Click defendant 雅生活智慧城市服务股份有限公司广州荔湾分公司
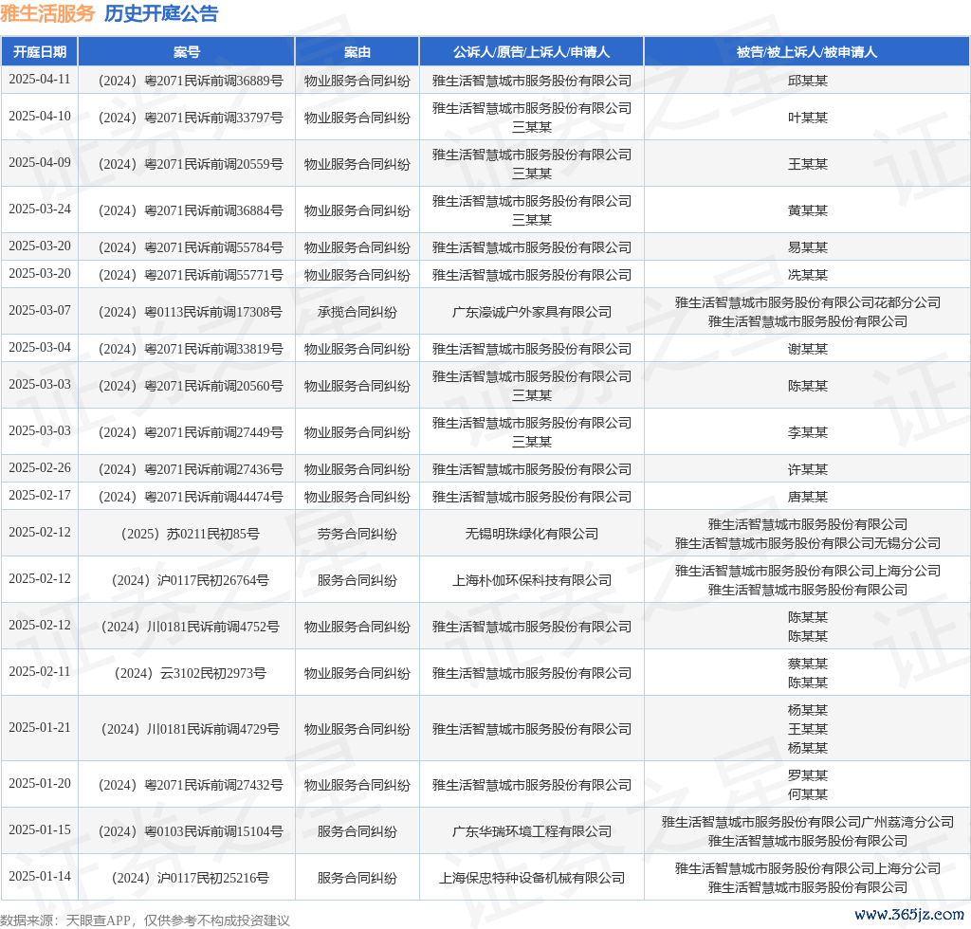Image resolution: width=971 pixels, height=929 pixels. coord(808,822)
